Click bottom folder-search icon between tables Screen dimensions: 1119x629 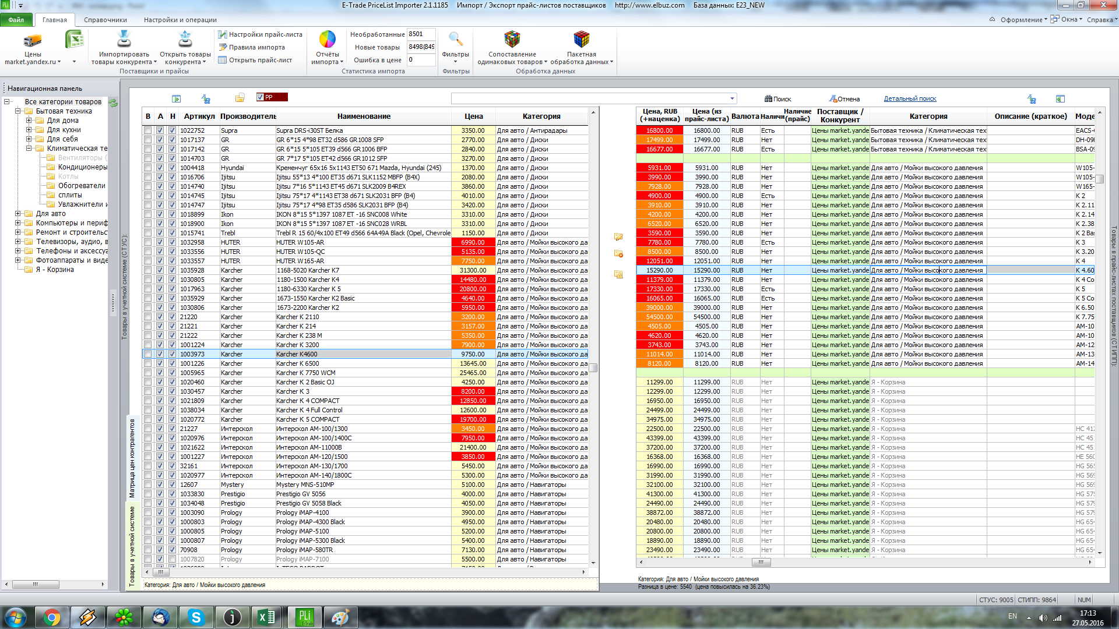pos(618,274)
